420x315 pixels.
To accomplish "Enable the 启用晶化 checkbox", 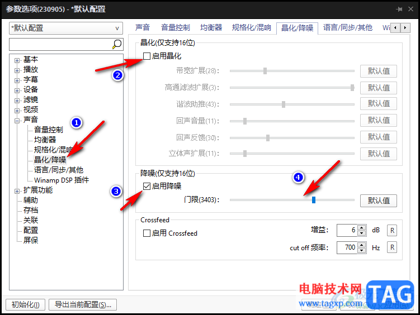I will point(147,56).
